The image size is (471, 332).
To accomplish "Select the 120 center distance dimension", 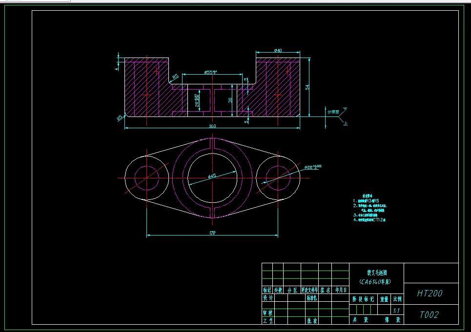I will (x=212, y=233).
